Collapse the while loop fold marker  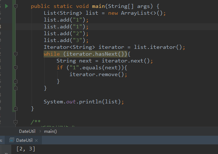click(x=15, y=54)
